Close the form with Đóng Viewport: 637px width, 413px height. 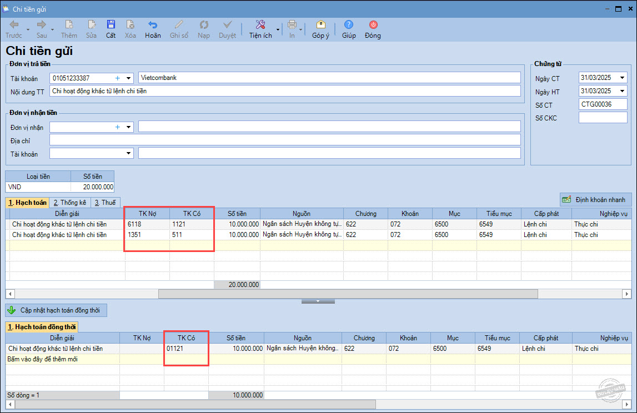coord(373,29)
